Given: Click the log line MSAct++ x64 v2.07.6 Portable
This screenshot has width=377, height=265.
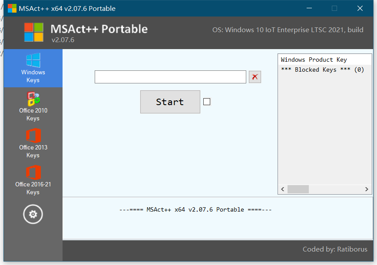Looking at the screenshot, I should (x=195, y=209).
